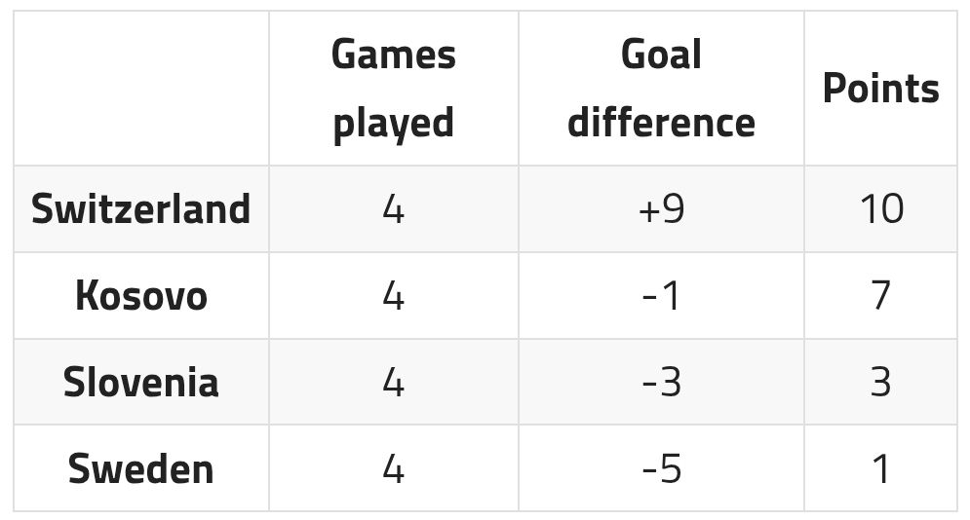Viewport: 970px width, 520px height.
Task: Click Slovenia's points value 3
Action: coord(880,382)
